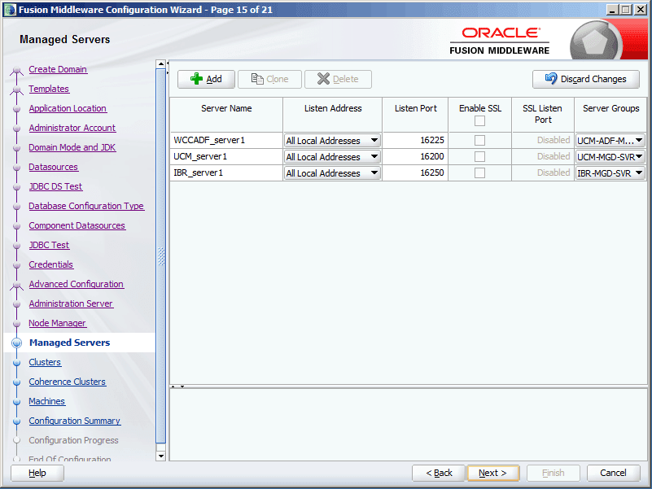Open the Administrator Account step
The height and width of the screenshot is (489, 652).
coord(72,128)
